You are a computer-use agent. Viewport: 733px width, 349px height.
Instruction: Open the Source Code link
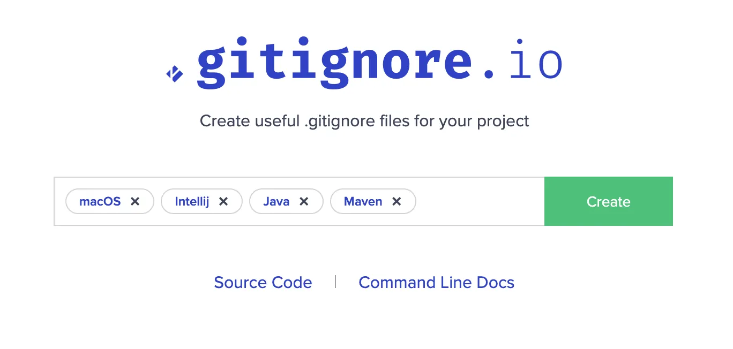tap(263, 283)
